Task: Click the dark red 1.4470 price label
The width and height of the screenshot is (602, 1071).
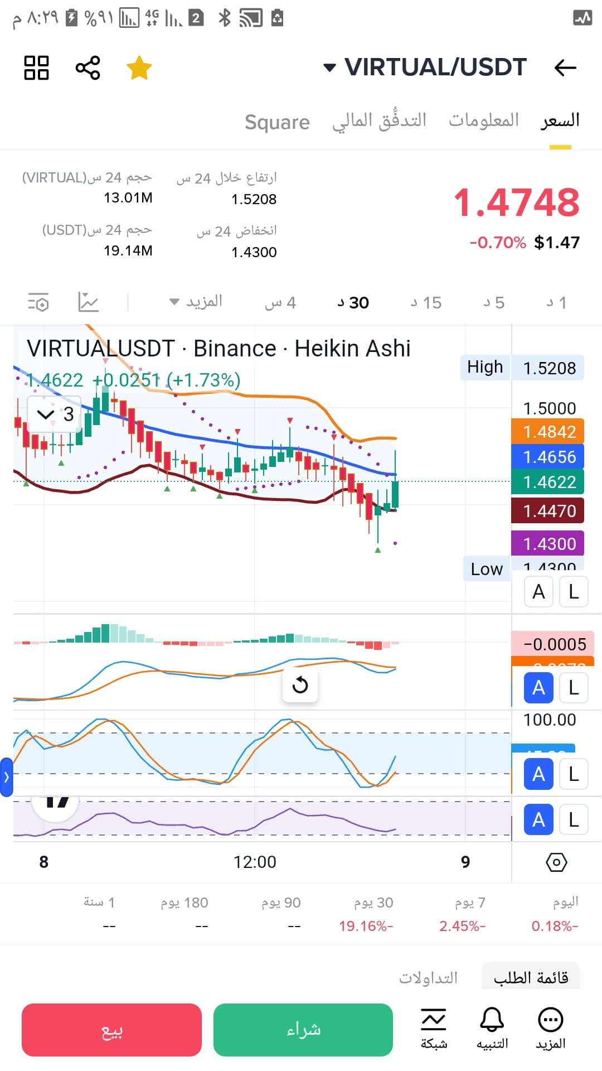Action: point(548,510)
